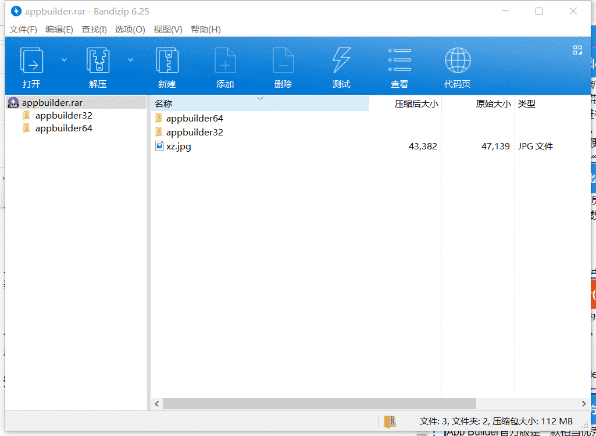Close the Bandizip window
Image resolution: width=596 pixels, height=436 pixels.
pyautogui.click(x=573, y=12)
